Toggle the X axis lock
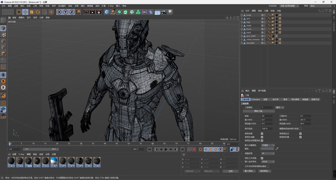Viewport: 336px width, 180px height. click(x=59, y=12)
